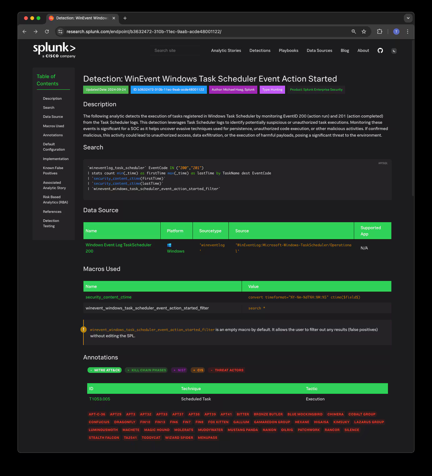
Task: Collapse the Threat Actors annotation pill
Action: (x=227, y=370)
